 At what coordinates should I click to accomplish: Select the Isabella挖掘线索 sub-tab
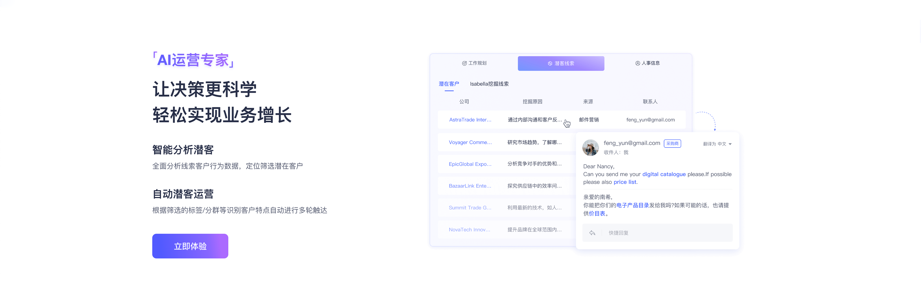click(x=489, y=84)
